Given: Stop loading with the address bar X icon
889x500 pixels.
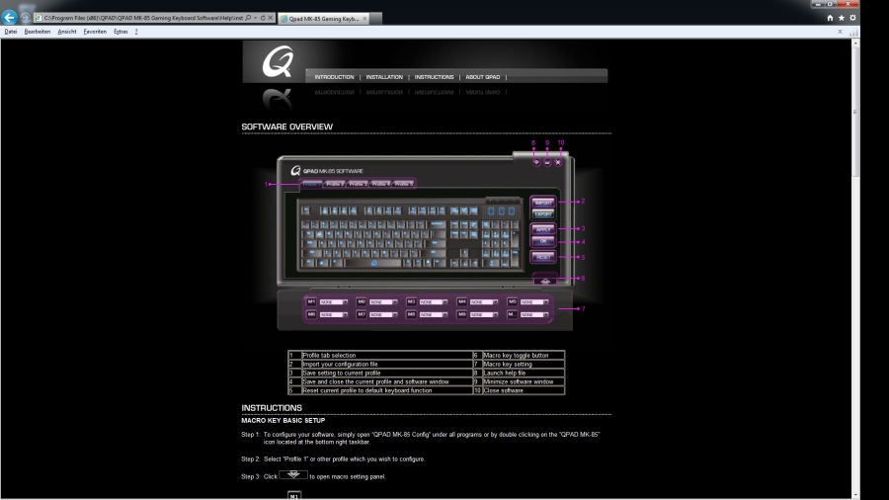Looking at the screenshot, I should coord(271,18).
